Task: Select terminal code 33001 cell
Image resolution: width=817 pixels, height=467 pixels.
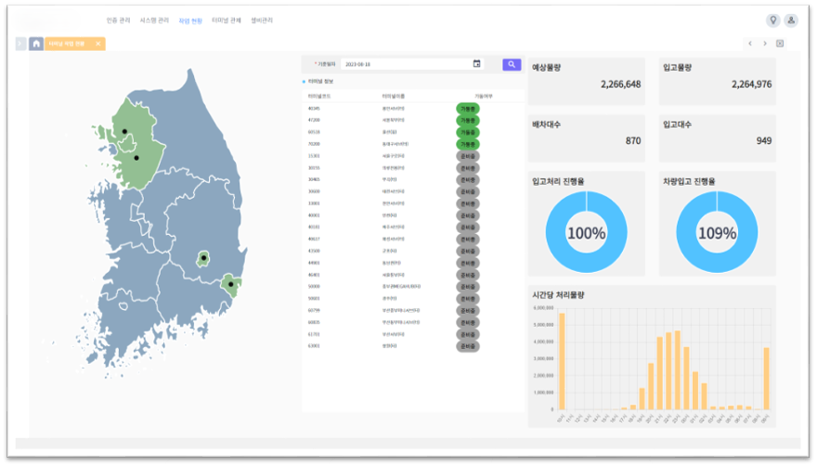Action: [314, 204]
